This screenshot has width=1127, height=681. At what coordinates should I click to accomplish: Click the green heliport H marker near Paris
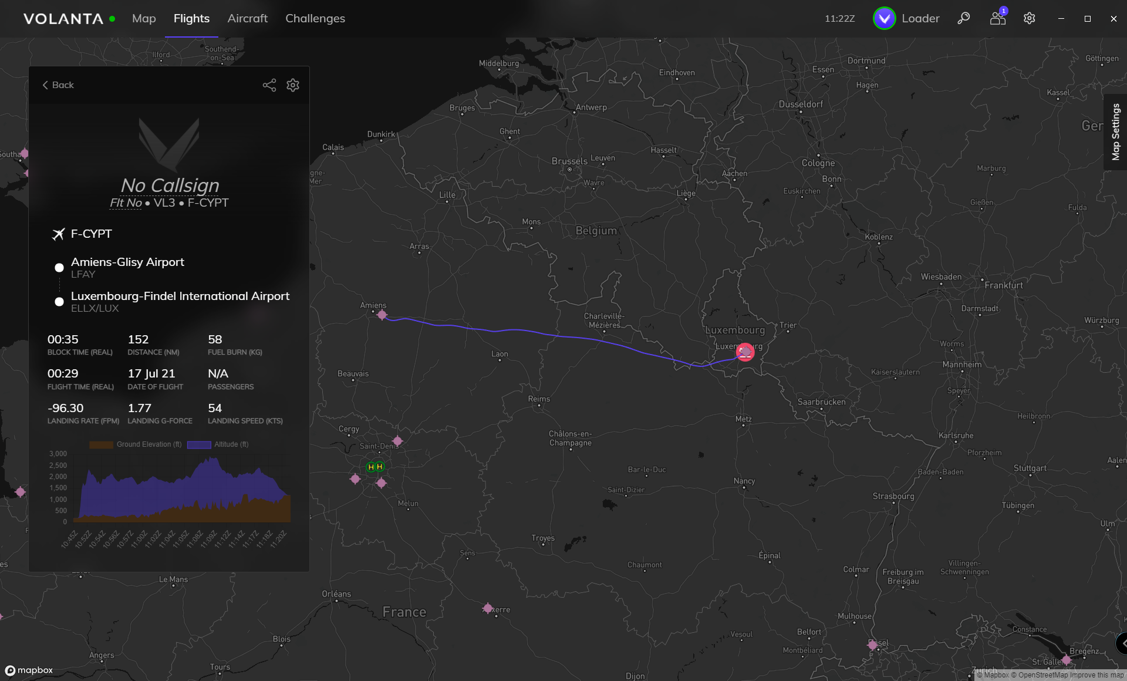(x=371, y=467)
